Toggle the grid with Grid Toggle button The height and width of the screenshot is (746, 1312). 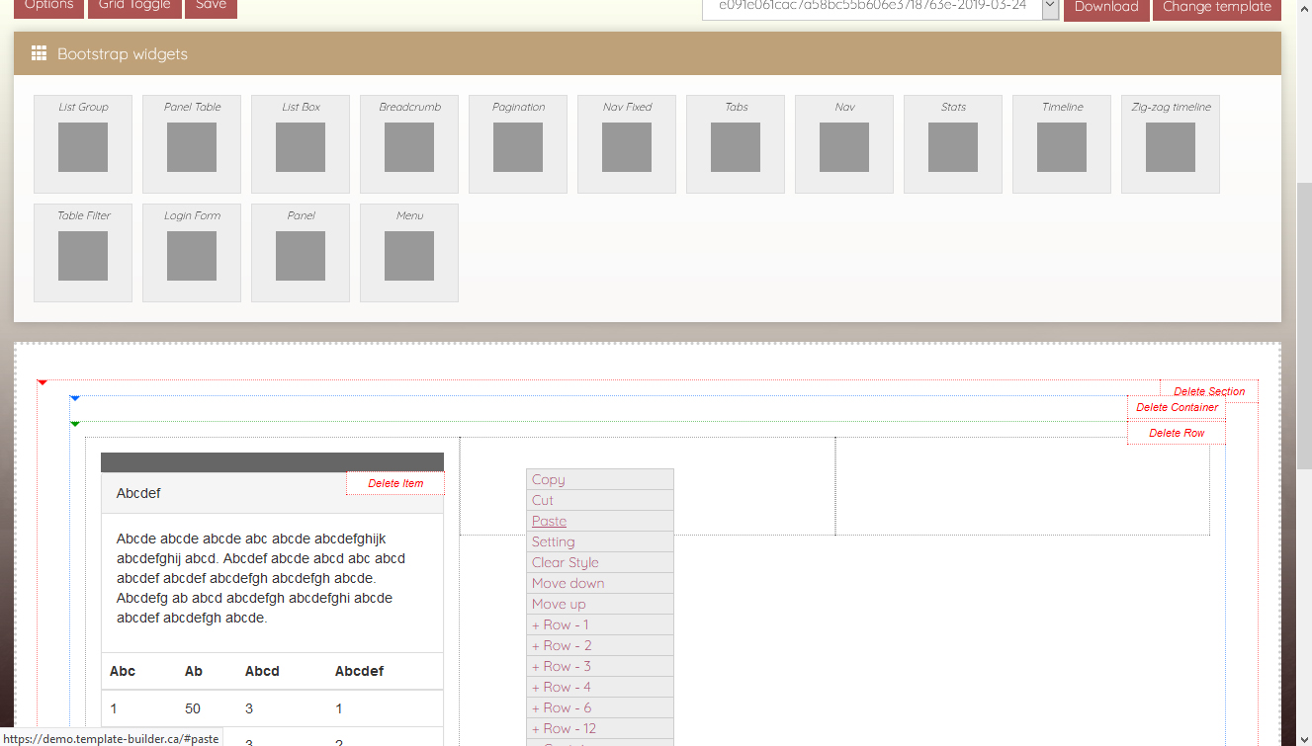(x=134, y=6)
